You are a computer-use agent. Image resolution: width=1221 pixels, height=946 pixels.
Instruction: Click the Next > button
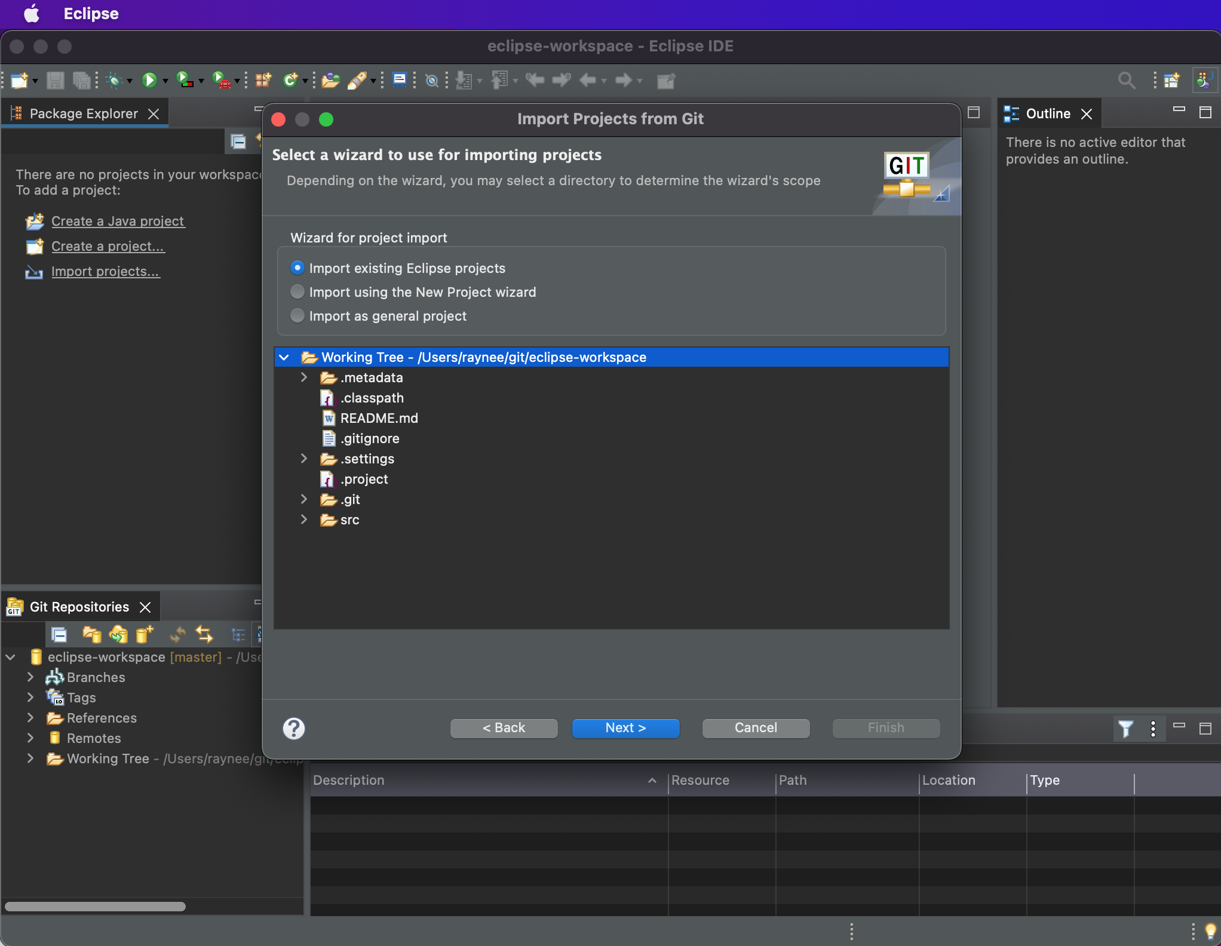click(625, 728)
